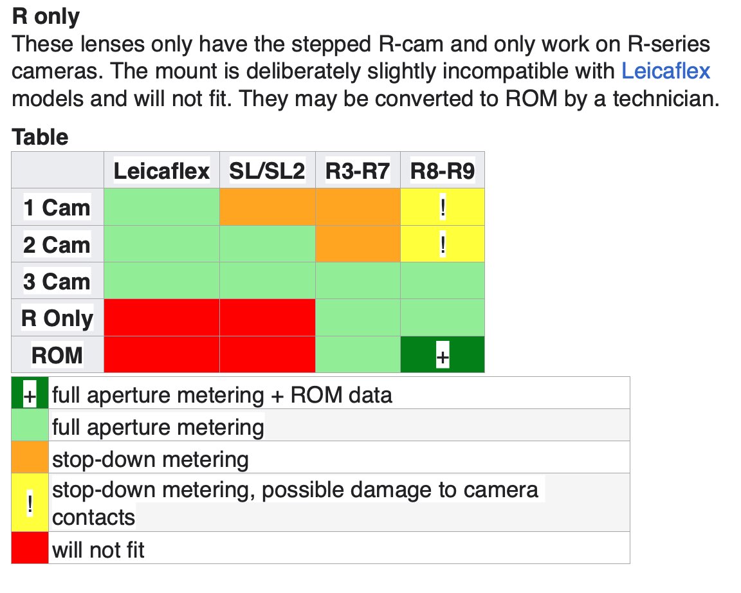Click the plus icon in the legend
The height and width of the screenshot is (593, 741).
(x=30, y=394)
